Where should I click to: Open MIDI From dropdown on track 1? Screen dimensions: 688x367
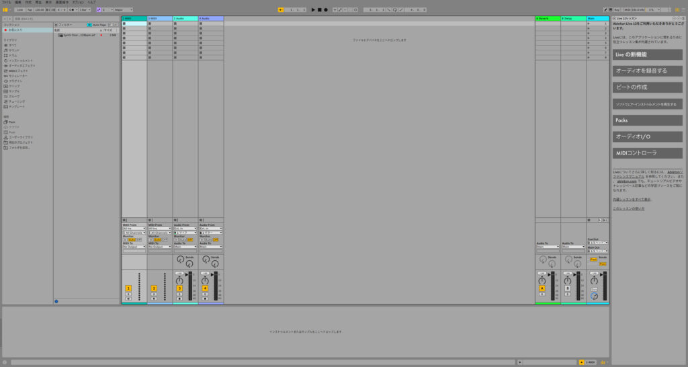pos(134,228)
